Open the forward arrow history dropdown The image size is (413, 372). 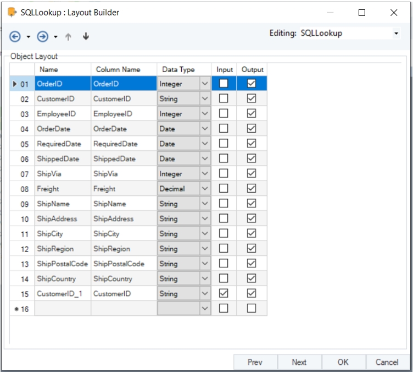pos(55,37)
